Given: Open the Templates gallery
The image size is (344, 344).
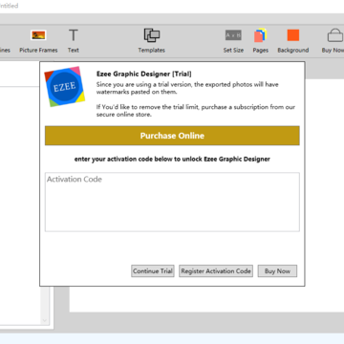Looking at the screenshot, I should [x=152, y=41].
